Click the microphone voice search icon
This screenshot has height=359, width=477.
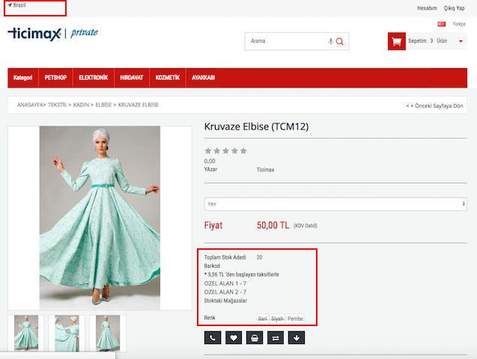coord(330,41)
